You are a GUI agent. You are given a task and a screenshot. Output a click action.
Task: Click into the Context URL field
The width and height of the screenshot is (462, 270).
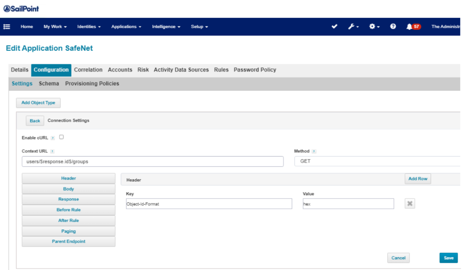[x=153, y=162]
